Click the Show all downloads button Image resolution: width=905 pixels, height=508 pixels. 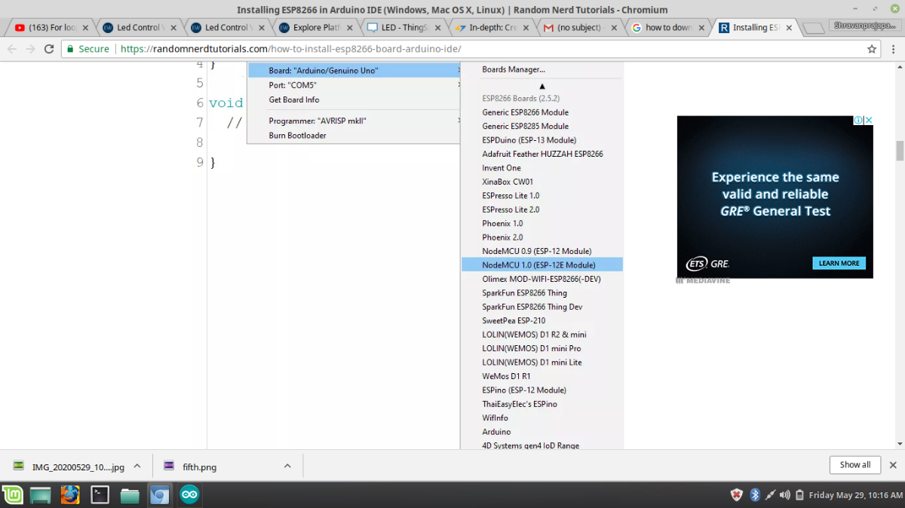(854, 465)
